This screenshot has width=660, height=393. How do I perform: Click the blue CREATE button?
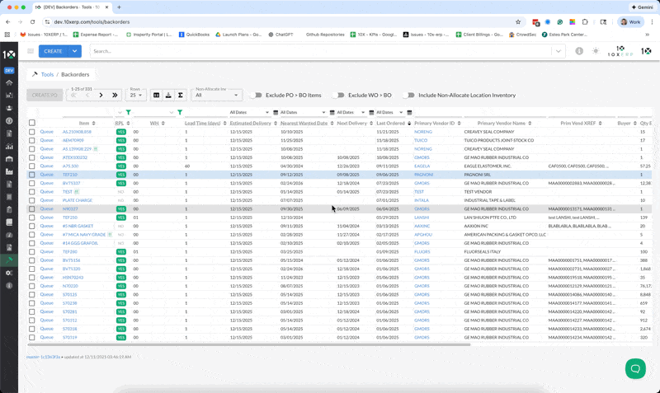pyautogui.click(x=53, y=51)
